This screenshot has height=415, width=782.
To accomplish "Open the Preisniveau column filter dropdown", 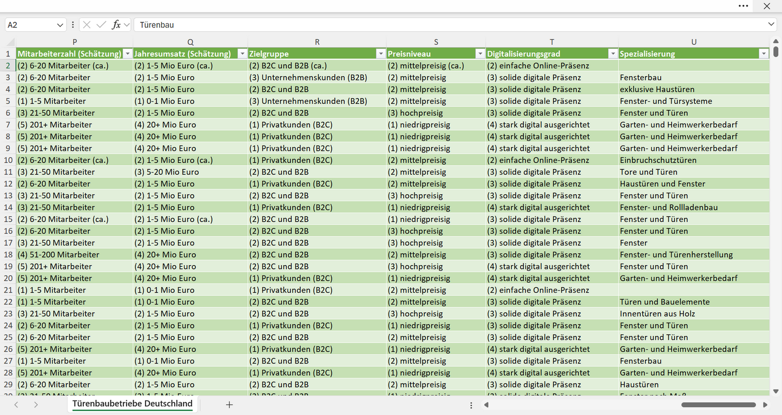I will click(x=480, y=54).
